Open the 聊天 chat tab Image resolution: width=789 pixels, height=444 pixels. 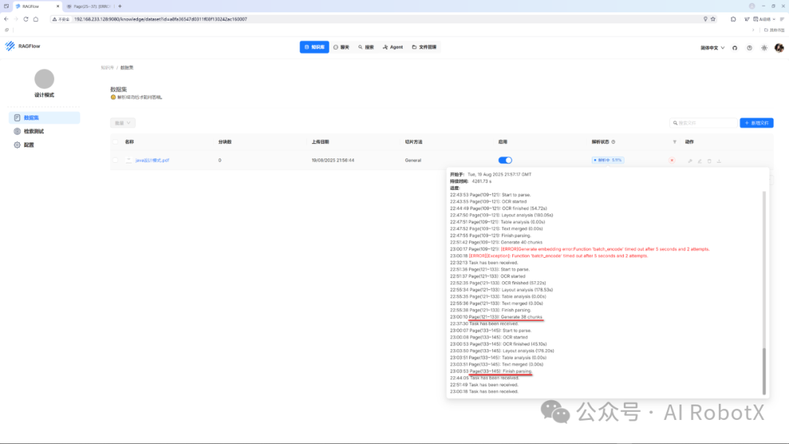tap(341, 47)
